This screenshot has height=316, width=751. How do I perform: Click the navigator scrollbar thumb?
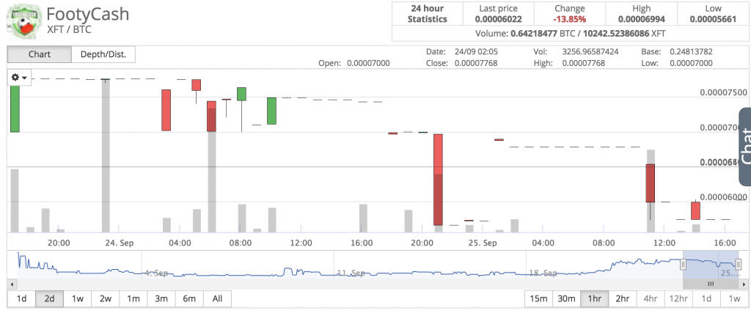coord(710,283)
